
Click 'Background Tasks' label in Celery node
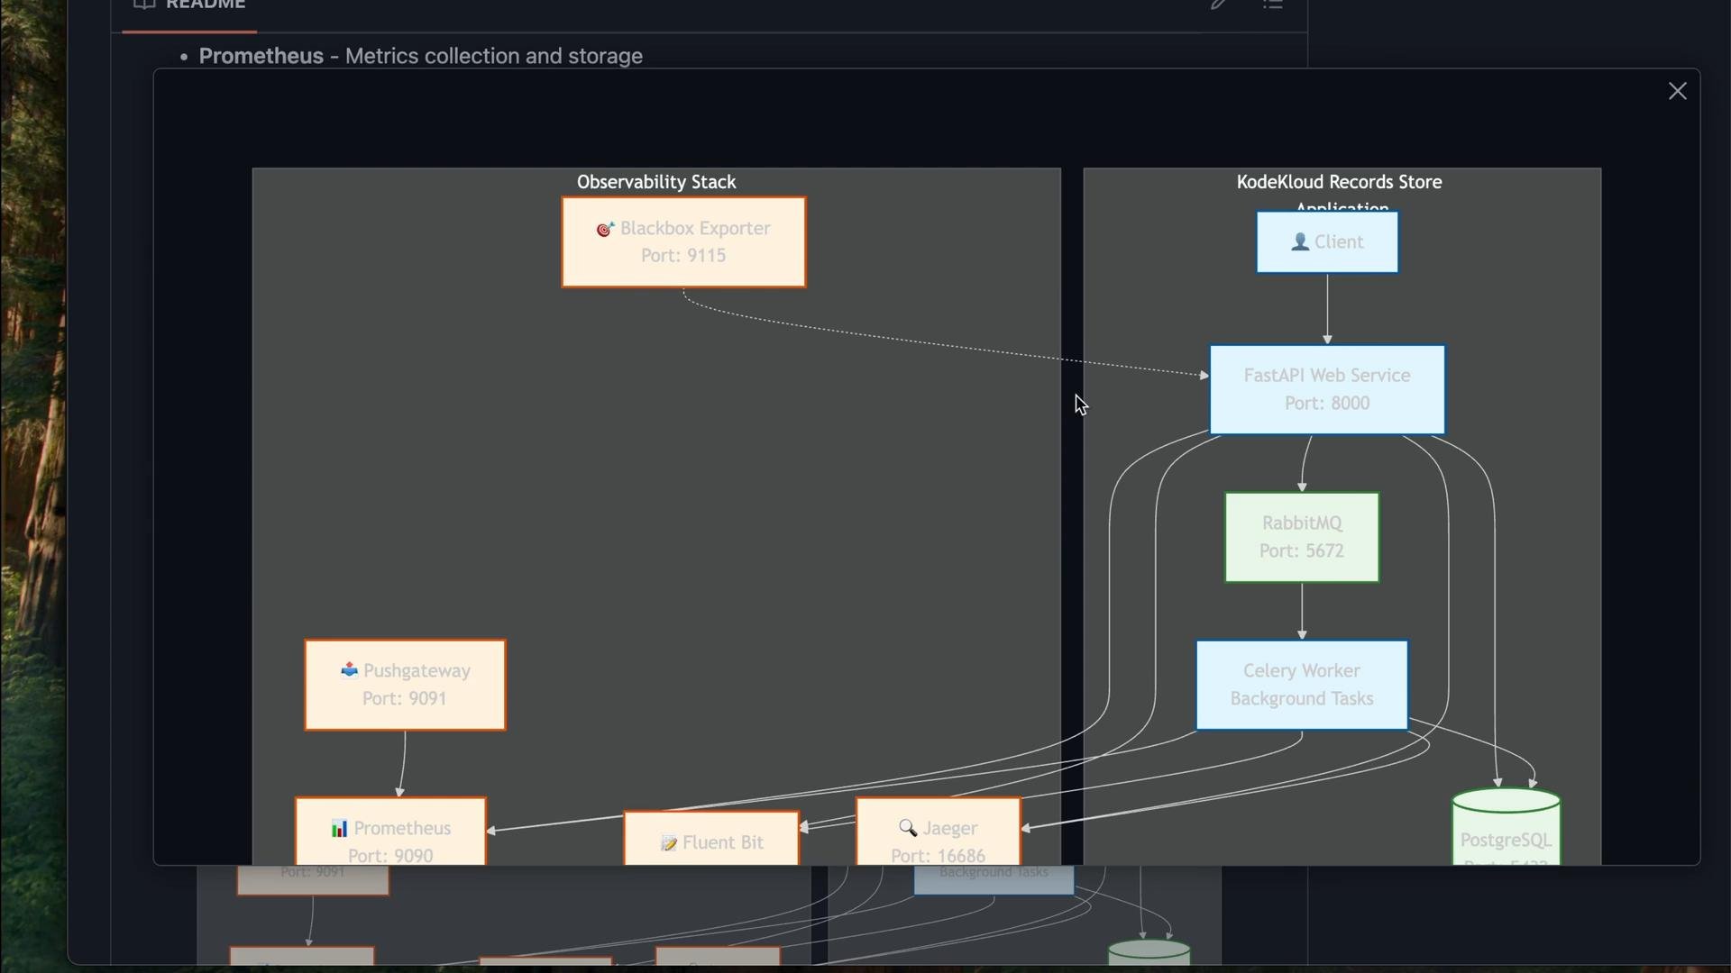(1302, 699)
